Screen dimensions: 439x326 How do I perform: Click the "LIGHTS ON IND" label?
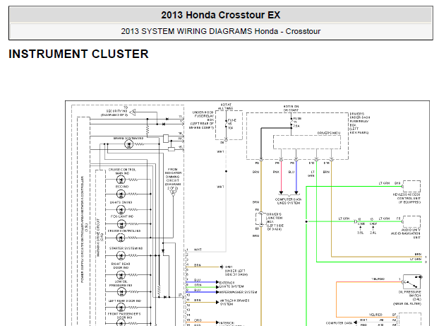(121, 202)
